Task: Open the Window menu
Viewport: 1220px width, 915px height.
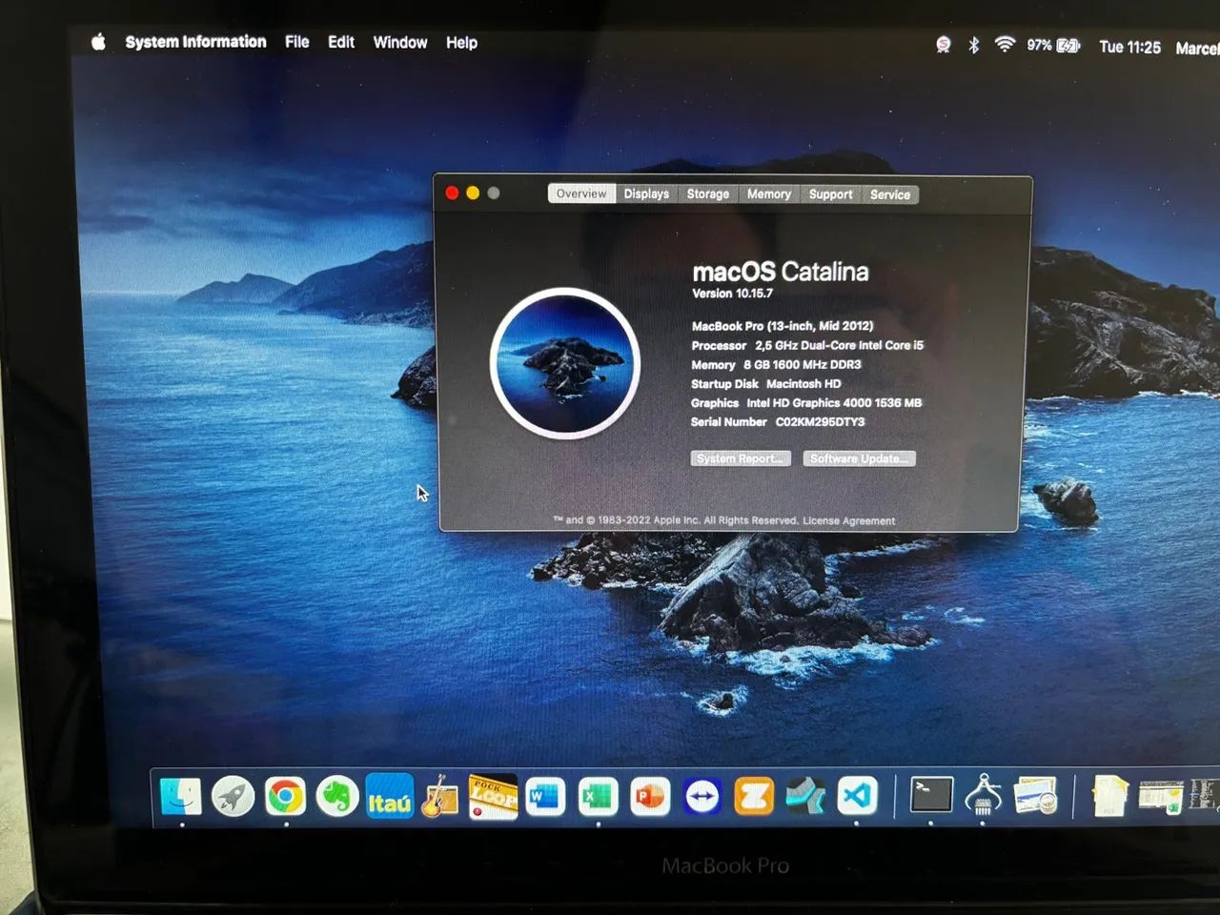Action: [x=399, y=43]
